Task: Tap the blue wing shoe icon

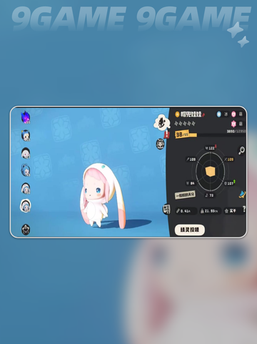Action: (242, 195)
